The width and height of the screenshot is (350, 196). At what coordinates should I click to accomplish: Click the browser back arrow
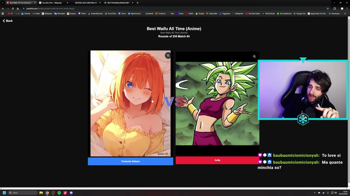(x=3, y=8)
